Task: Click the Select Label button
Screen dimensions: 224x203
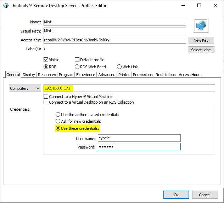Action: pyautogui.click(x=201, y=50)
